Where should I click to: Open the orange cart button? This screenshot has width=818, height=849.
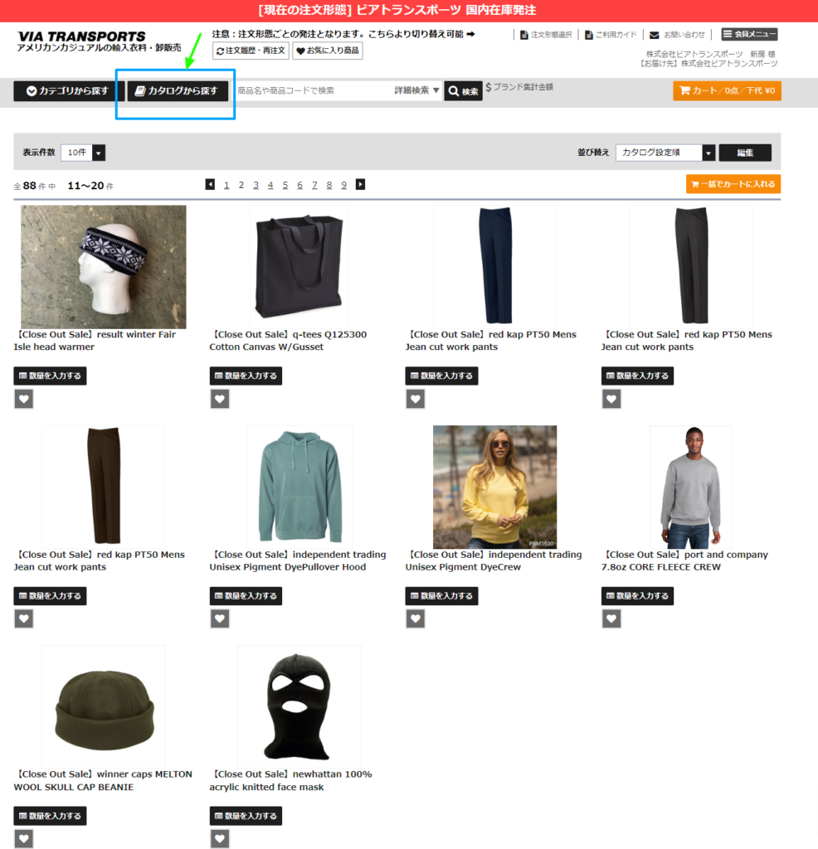727,90
